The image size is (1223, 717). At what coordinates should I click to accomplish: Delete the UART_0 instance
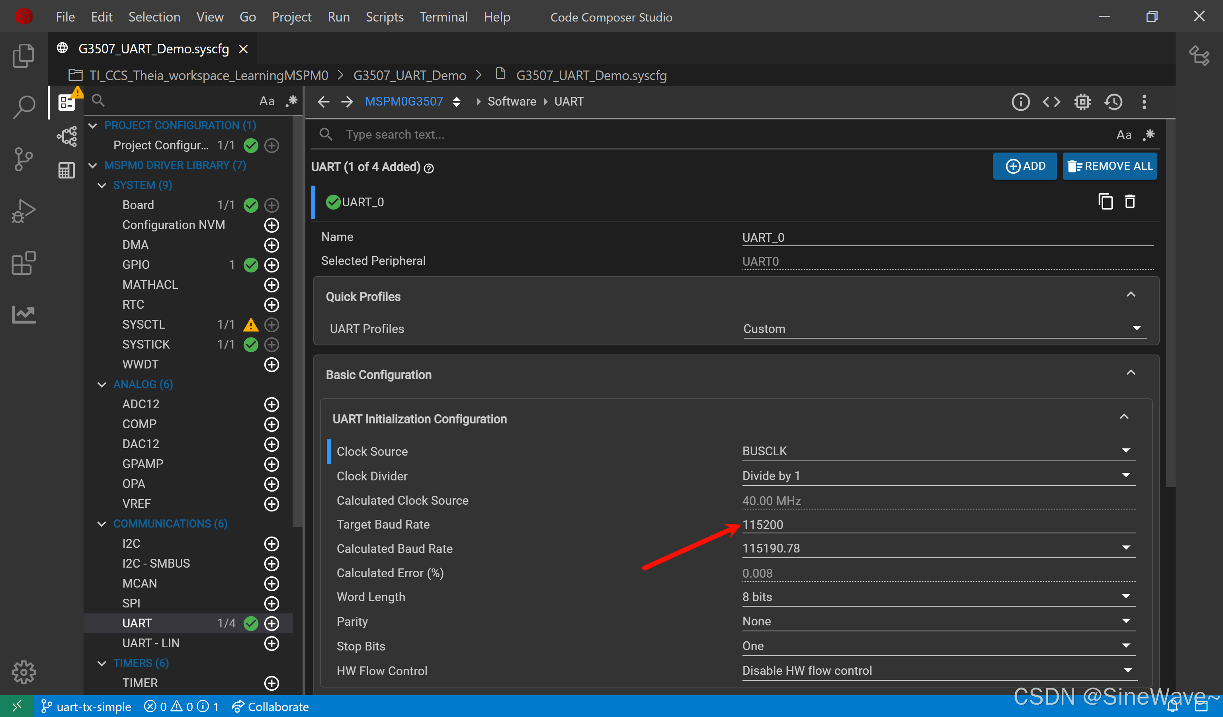(x=1130, y=202)
